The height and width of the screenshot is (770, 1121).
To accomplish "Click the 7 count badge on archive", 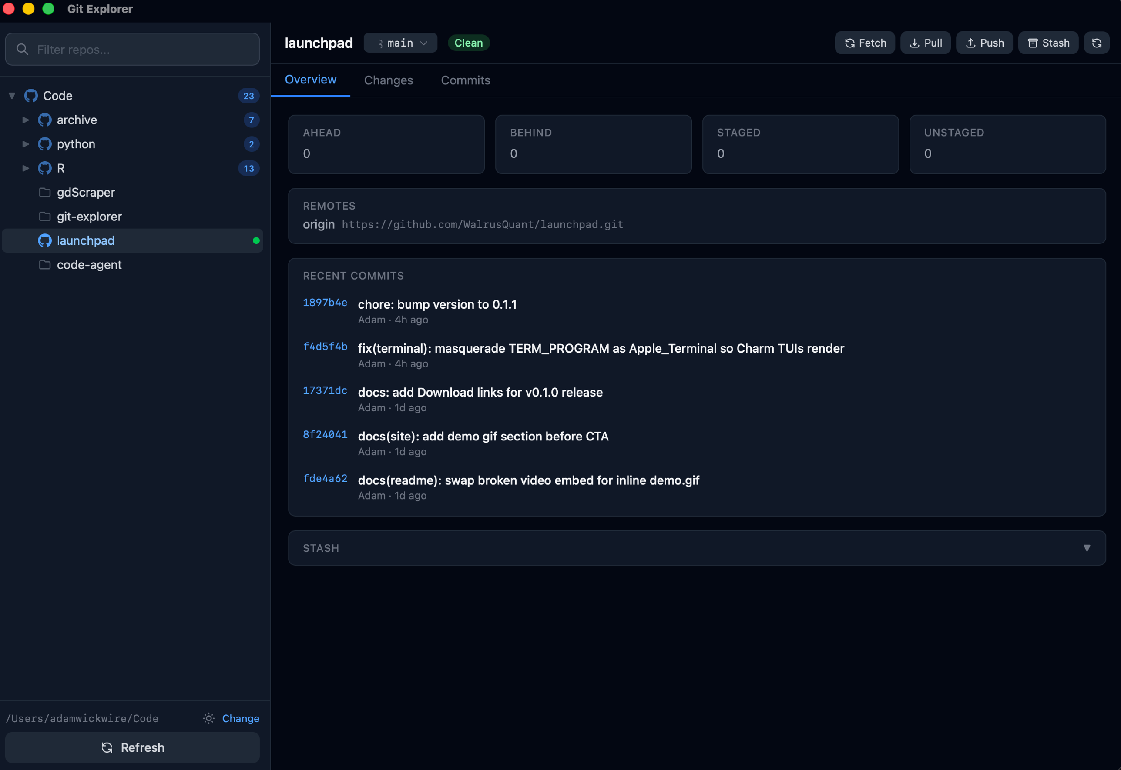I will click(251, 120).
